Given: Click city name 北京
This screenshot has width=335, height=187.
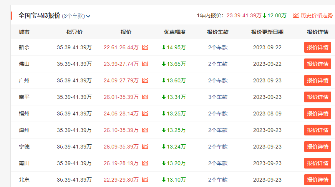Looking at the screenshot, I should click(x=24, y=180).
